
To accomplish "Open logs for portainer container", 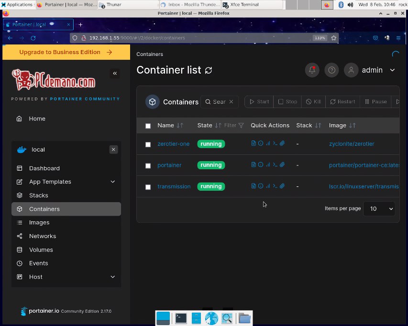I will [x=254, y=164].
